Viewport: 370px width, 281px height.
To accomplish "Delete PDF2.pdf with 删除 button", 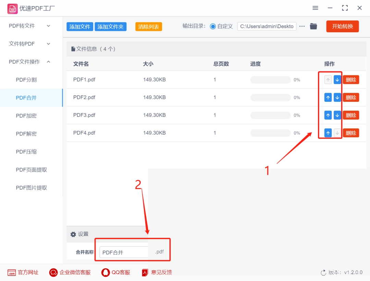I will click(x=351, y=97).
